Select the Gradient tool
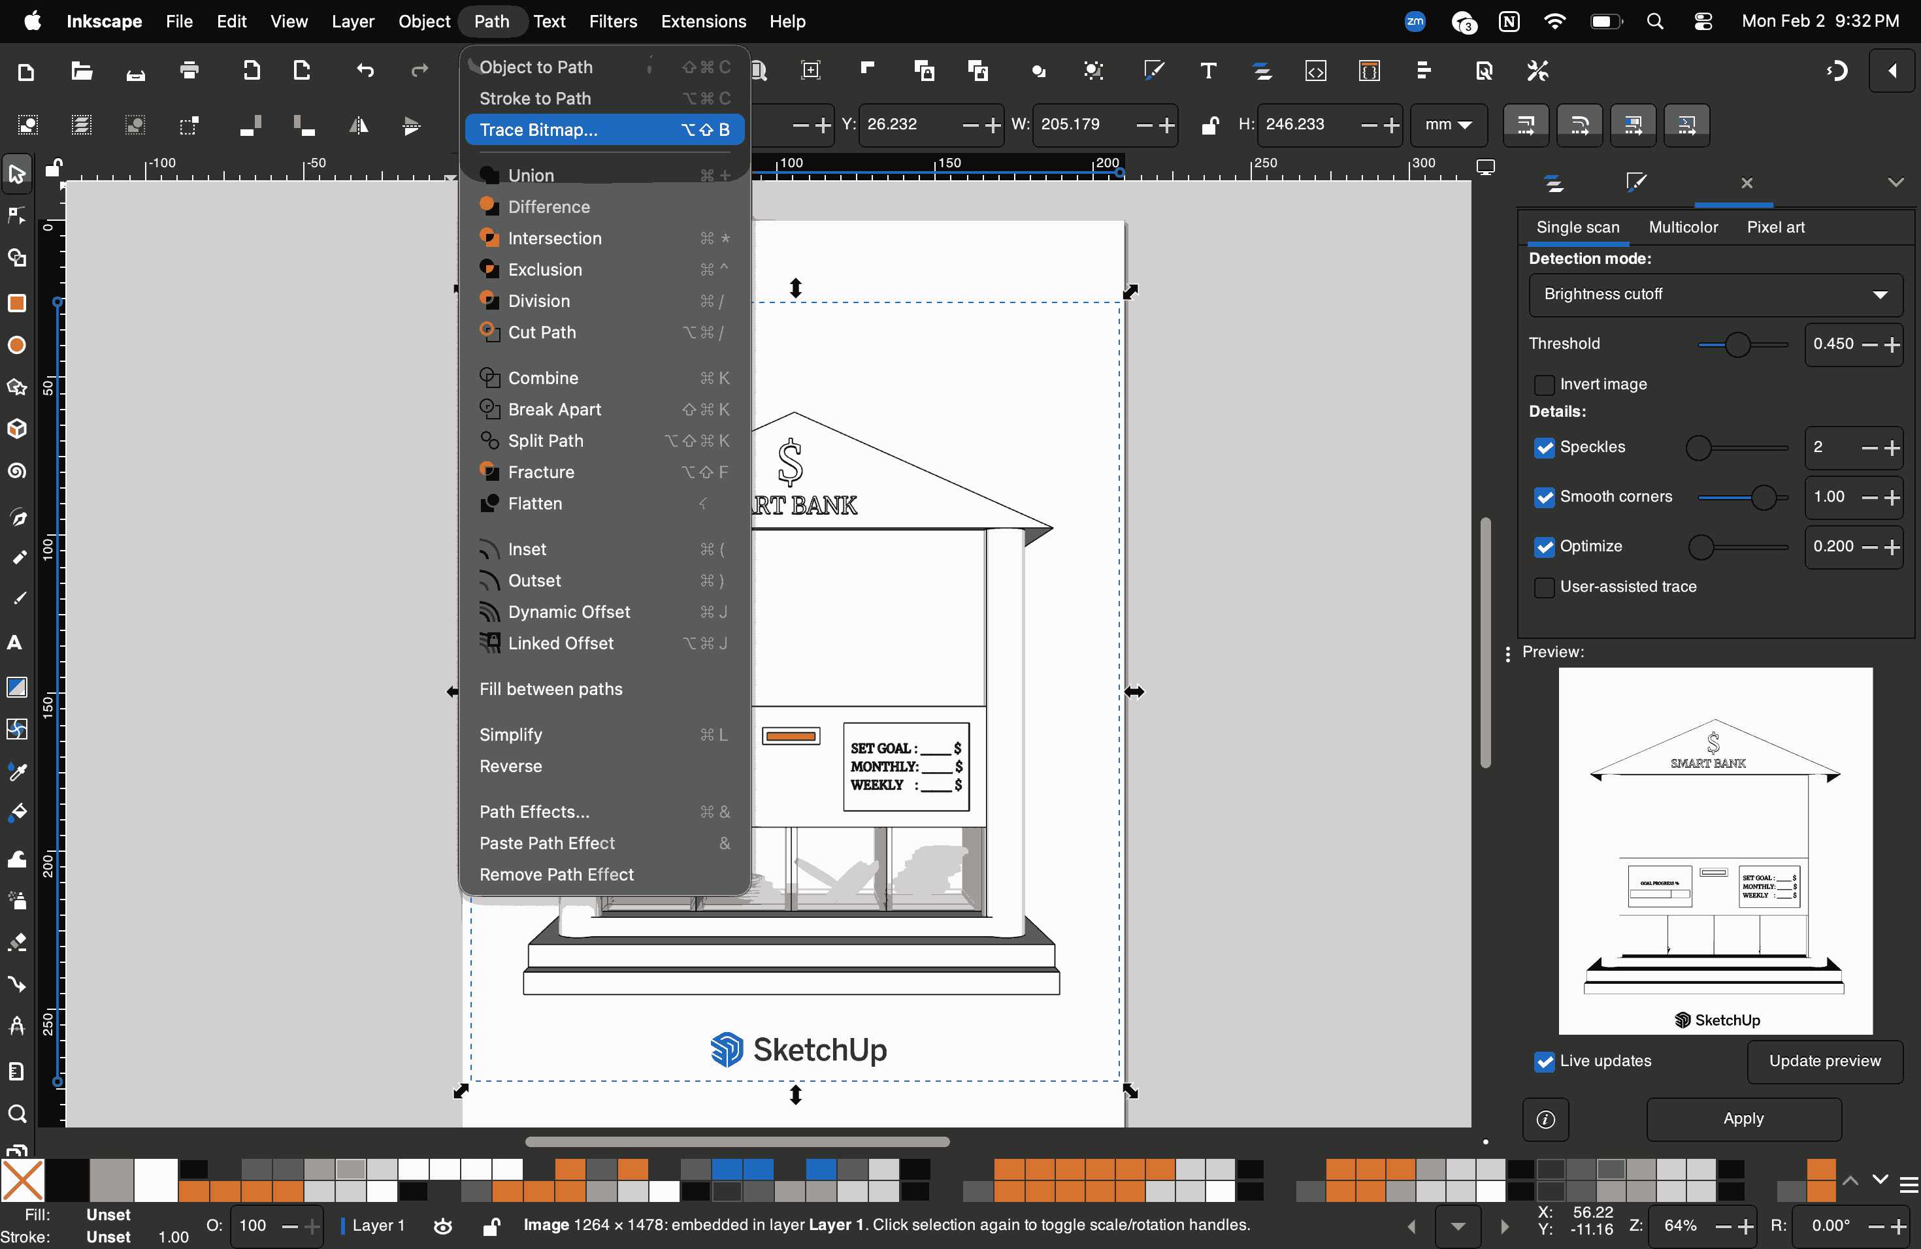The width and height of the screenshot is (1921, 1249). [x=17, y=687]
